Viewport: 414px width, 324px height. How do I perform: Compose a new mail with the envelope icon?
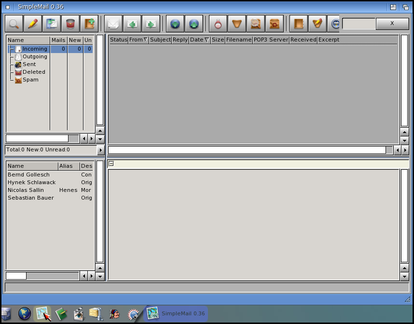[113, 24]
